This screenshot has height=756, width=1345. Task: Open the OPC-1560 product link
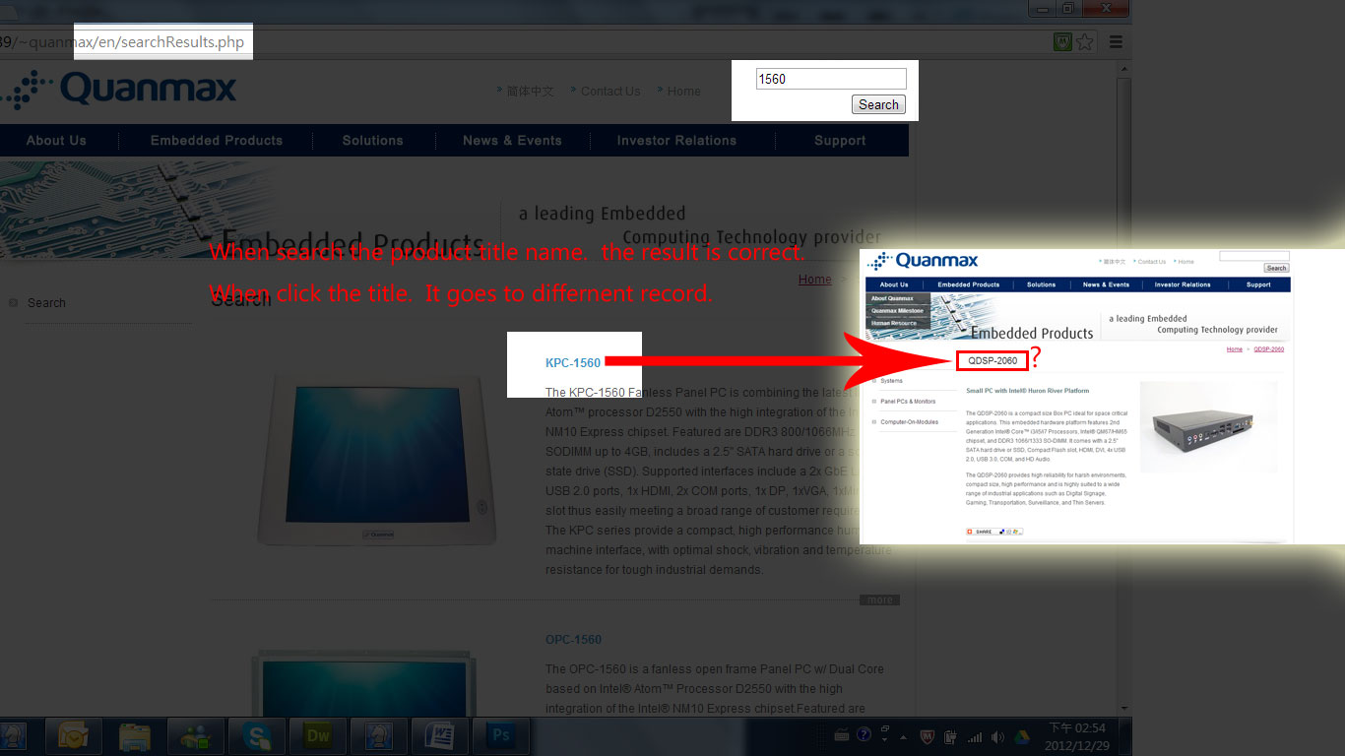(x=573, y=640)
